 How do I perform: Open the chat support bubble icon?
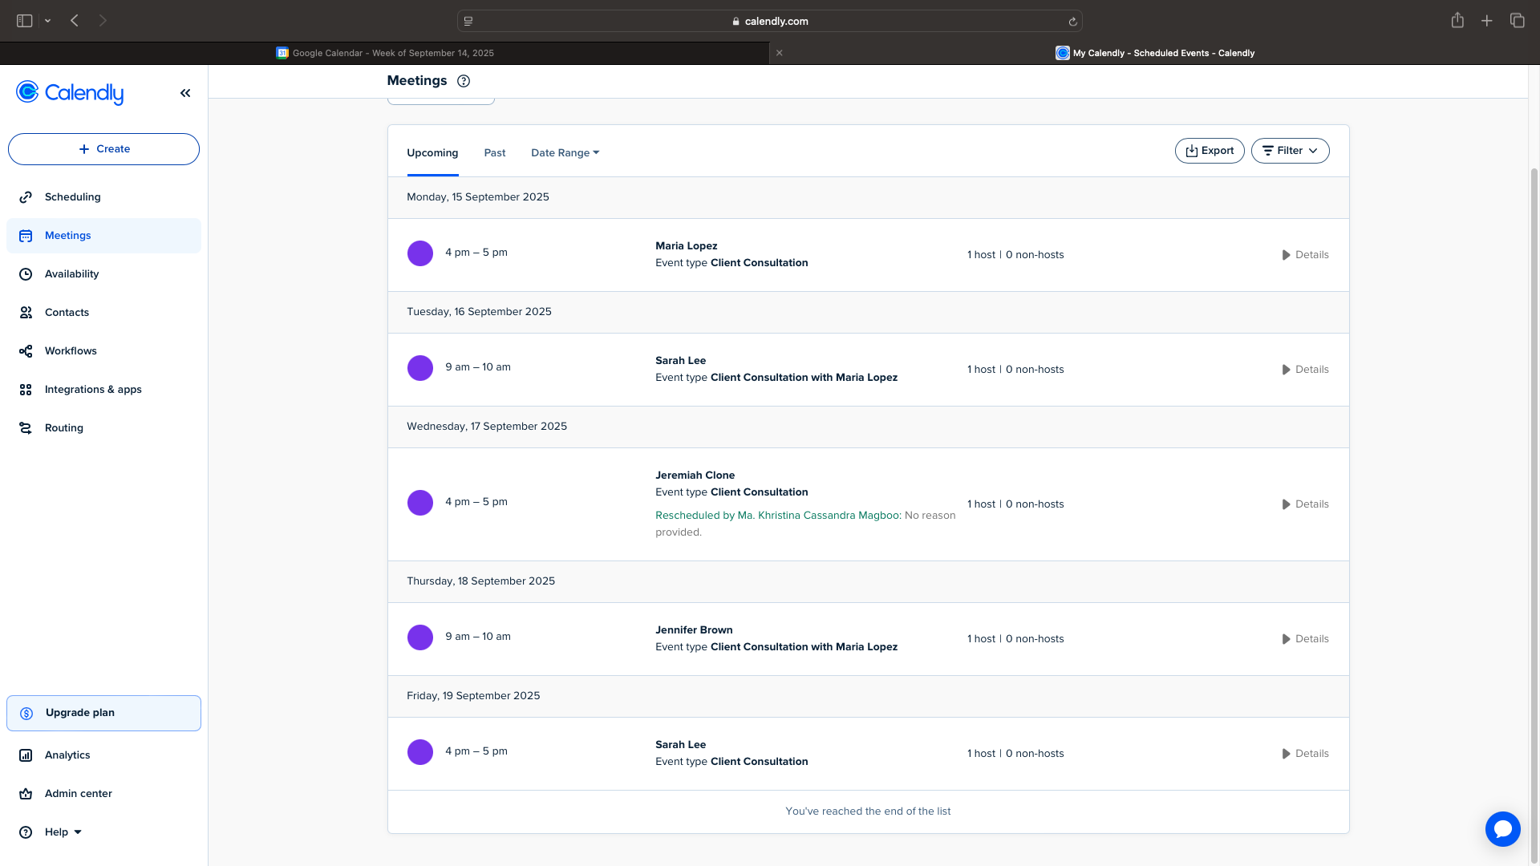[x=1502, y=828]
